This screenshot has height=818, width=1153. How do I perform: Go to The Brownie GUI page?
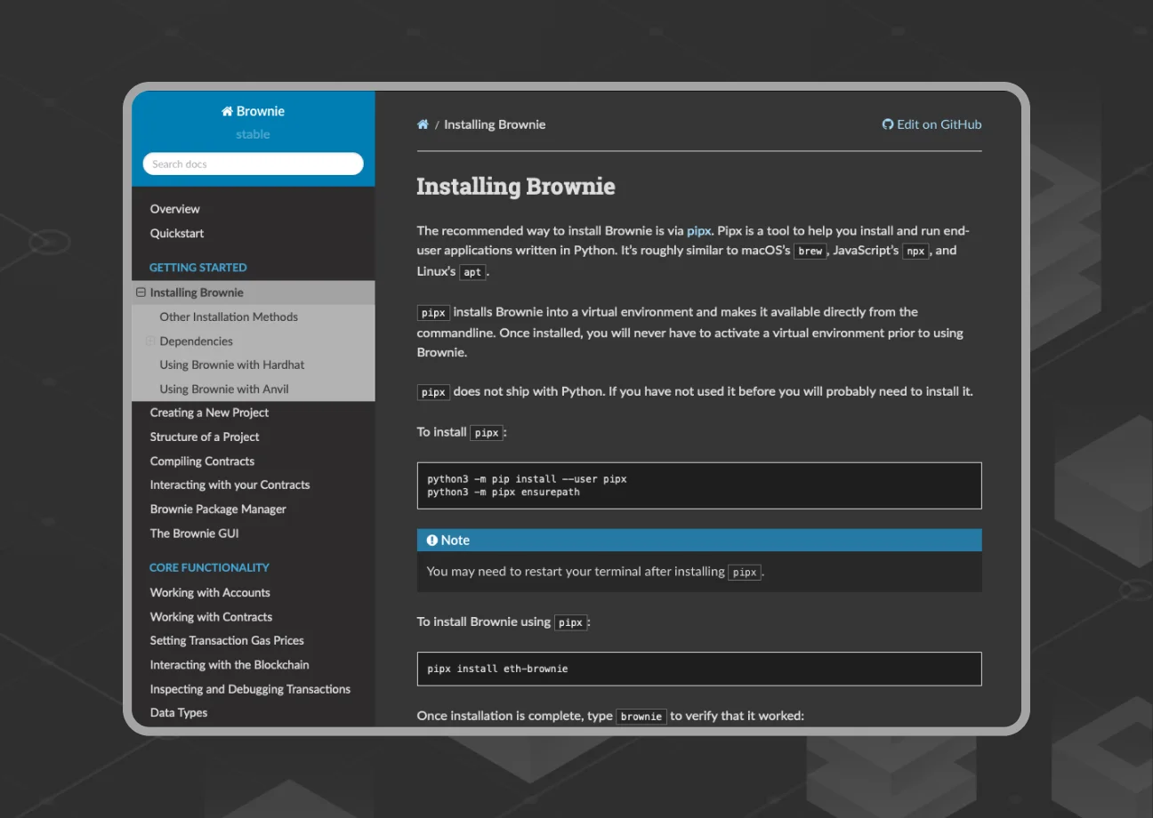[194, 533]
